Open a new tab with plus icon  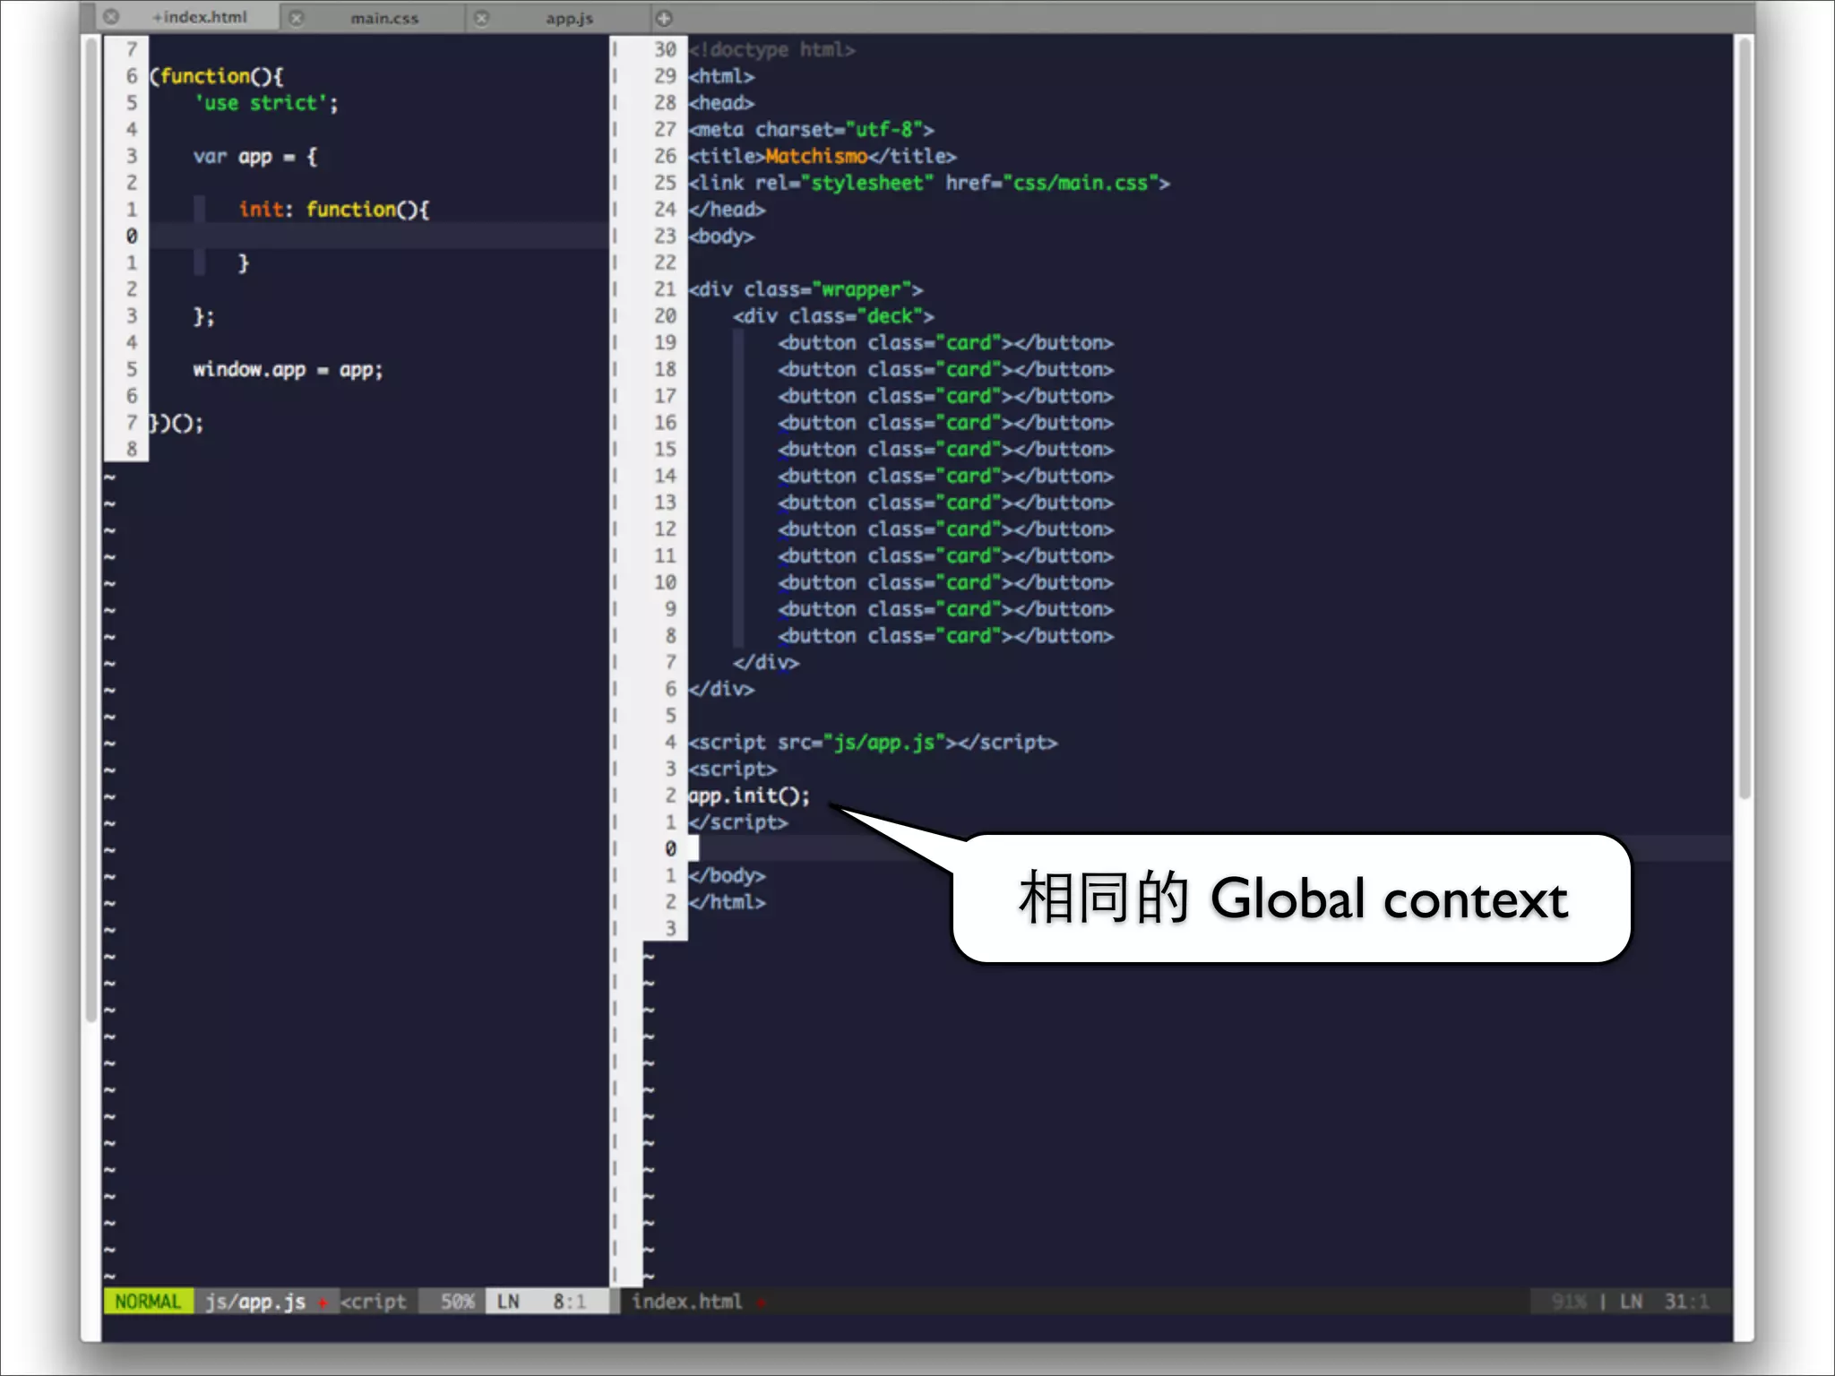coord(664,18)
